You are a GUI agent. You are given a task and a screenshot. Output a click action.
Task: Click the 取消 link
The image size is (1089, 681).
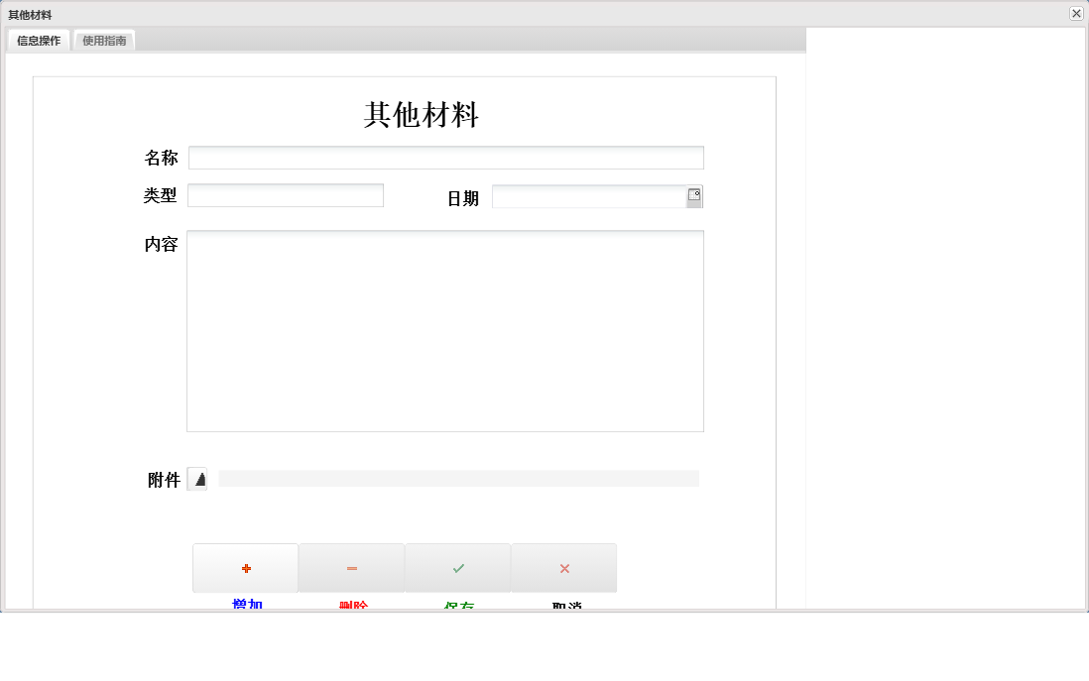563,602
